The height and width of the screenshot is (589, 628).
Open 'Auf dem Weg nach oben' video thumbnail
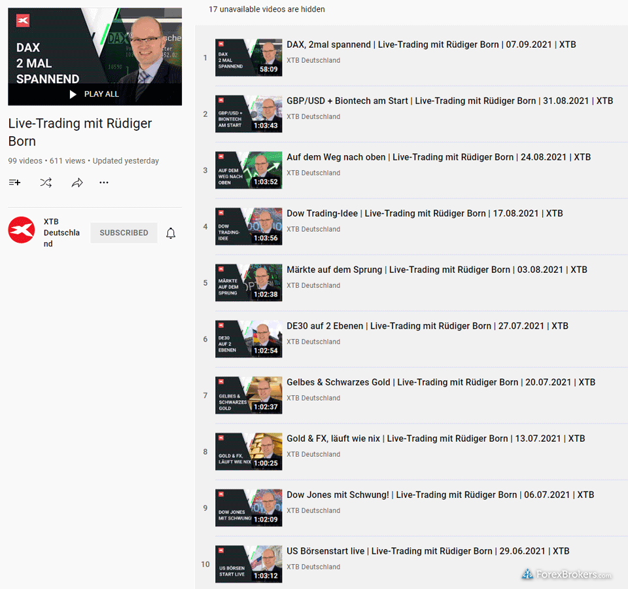249,170
